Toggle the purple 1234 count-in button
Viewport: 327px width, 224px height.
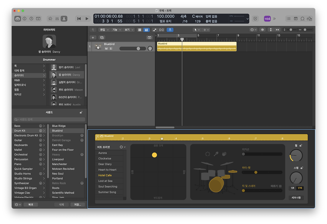point(267,19)
